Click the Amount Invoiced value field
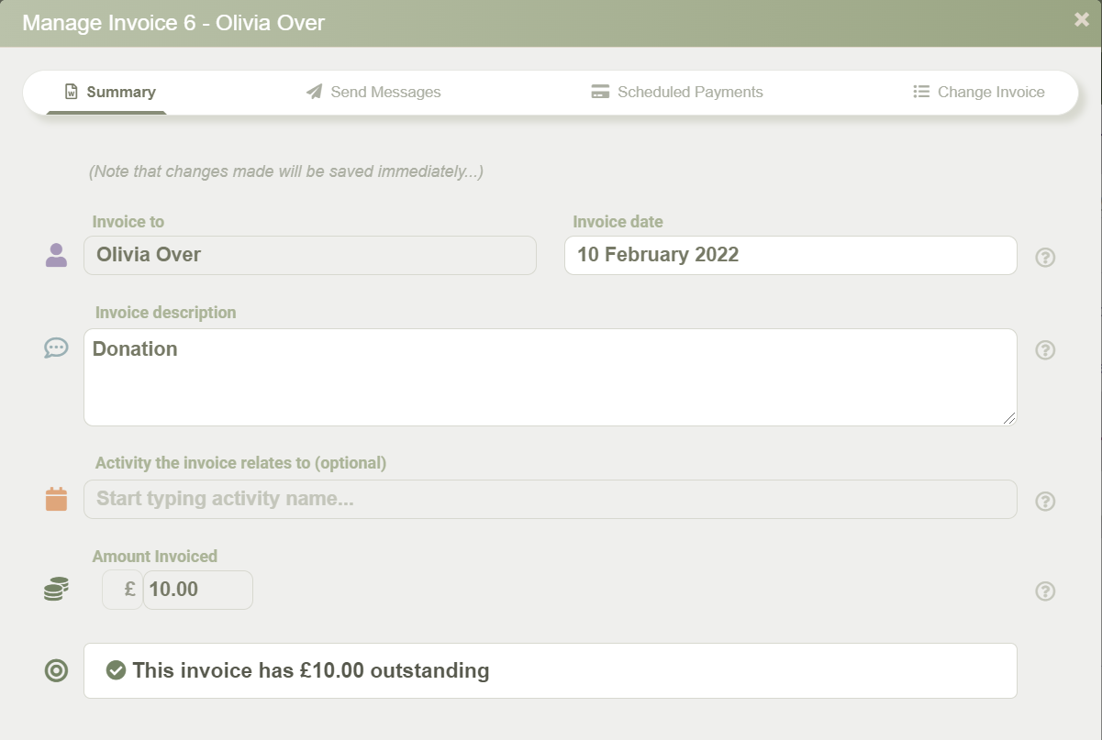Image resolution: width=1102 pixels, height=740 pixels. (197, 590)
